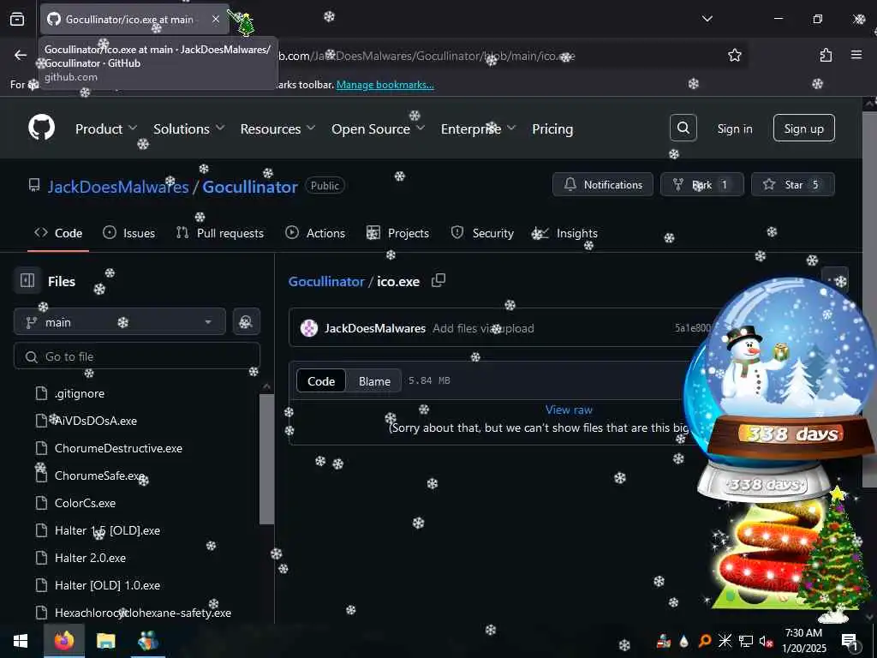
Task: Open the GitHub homepage logo
Action: point(41,129)
